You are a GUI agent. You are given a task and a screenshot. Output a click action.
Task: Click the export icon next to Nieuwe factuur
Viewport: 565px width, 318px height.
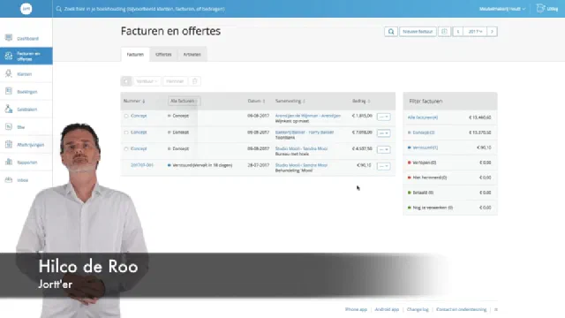(x=444, y=32)
